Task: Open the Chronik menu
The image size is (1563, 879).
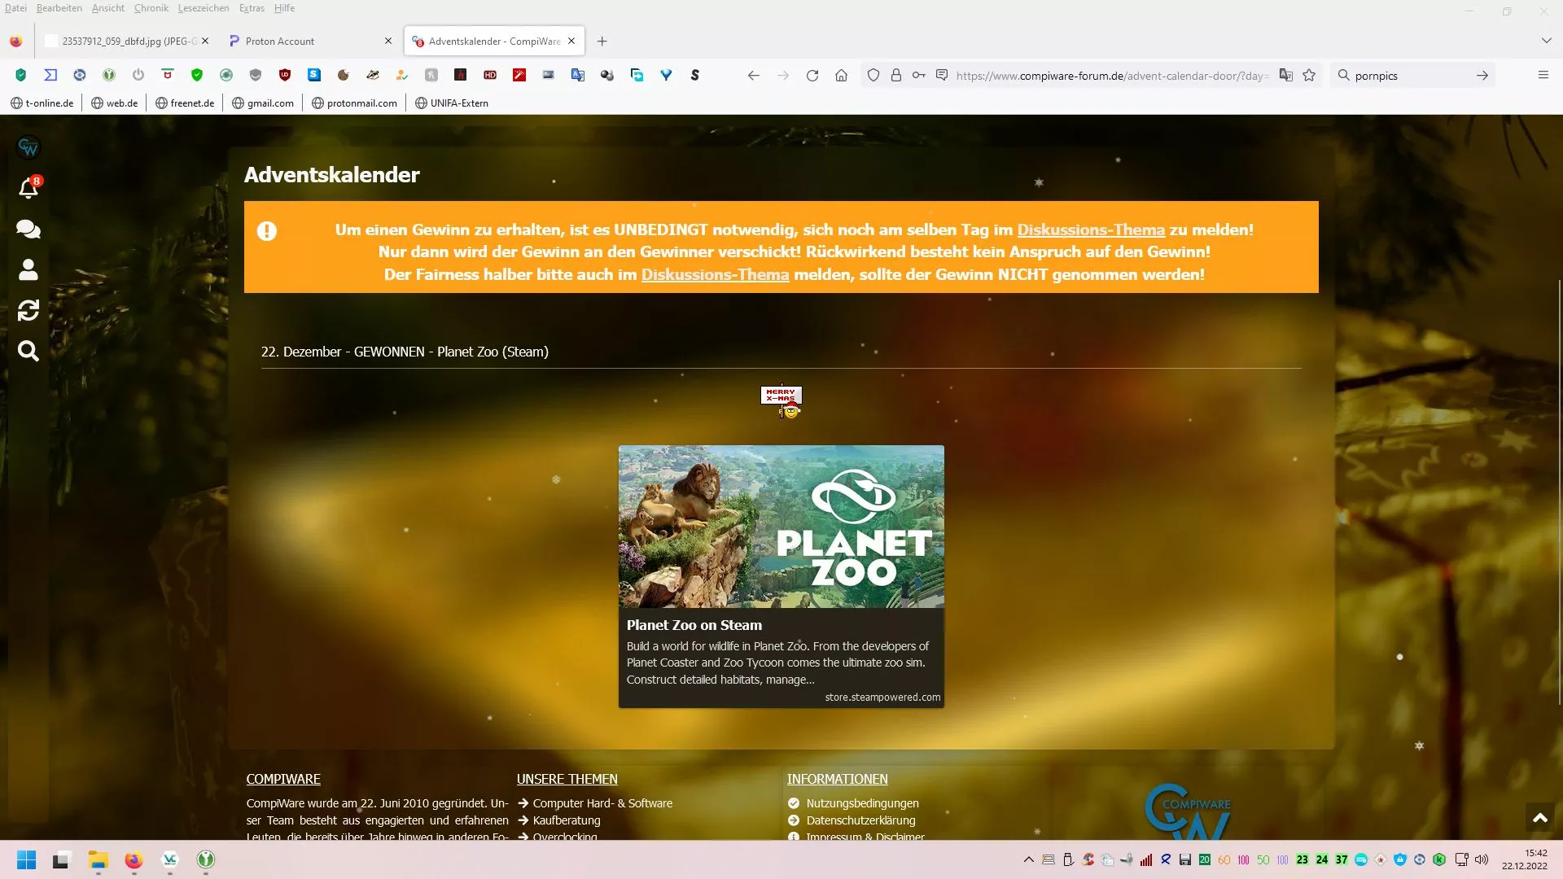Action: click(x=151, y=8)
